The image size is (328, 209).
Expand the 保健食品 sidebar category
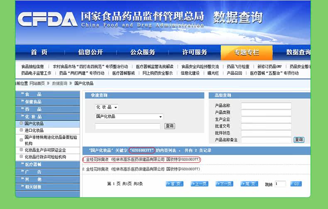[x=48, y=102]
